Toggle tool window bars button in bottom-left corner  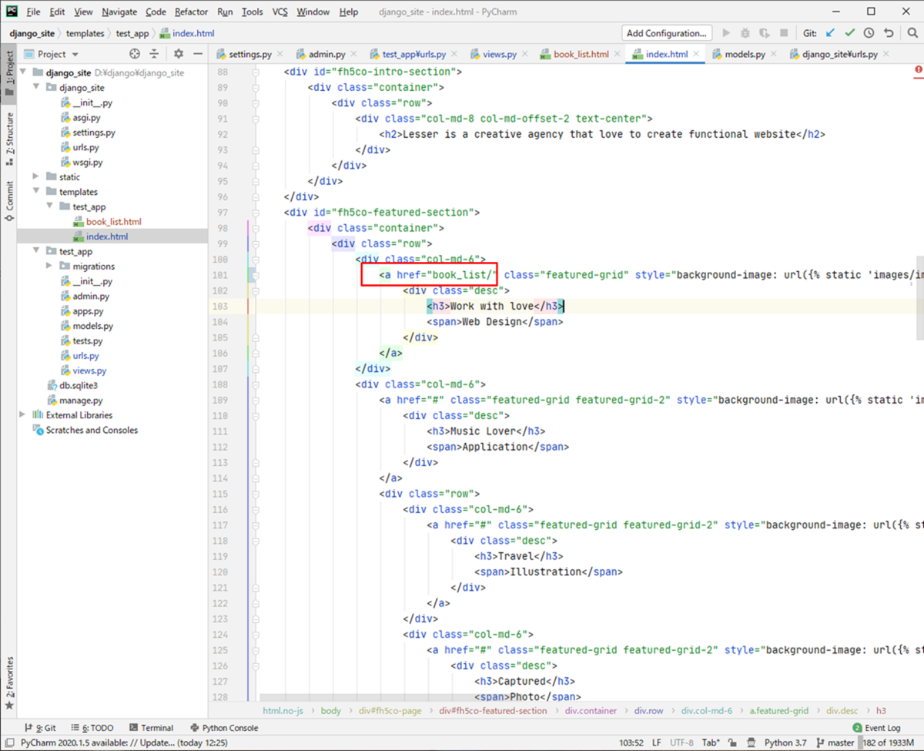pyautogui.click(x=8, y=743)
